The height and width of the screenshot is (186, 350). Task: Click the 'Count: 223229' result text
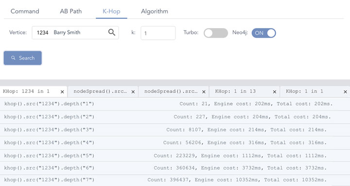(174, 156)
